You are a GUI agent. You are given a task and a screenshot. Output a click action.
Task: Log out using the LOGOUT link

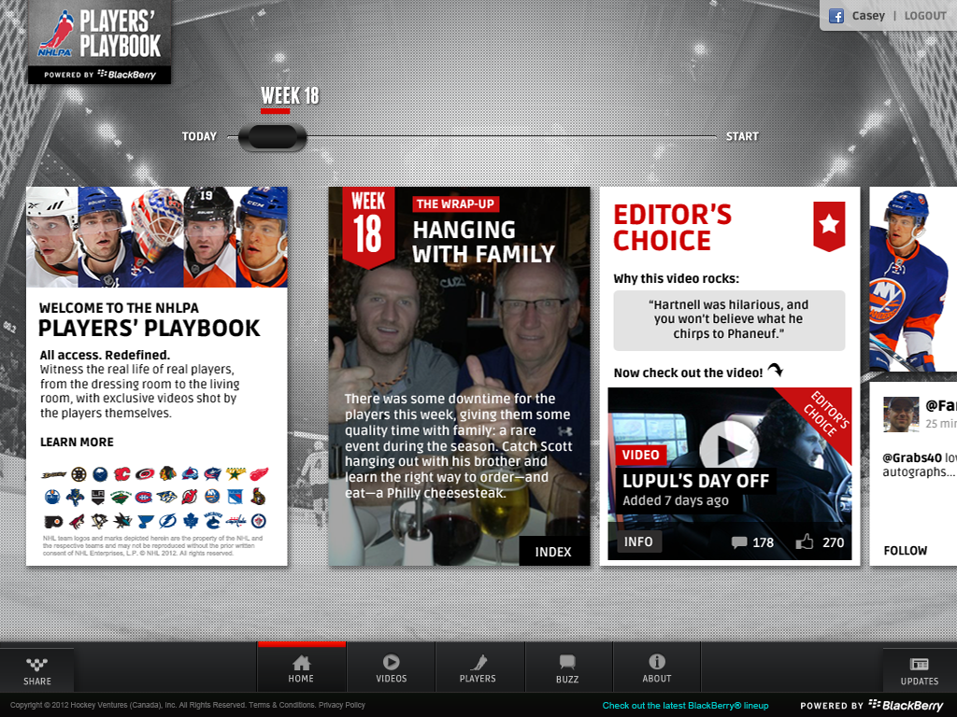point(925,16)
